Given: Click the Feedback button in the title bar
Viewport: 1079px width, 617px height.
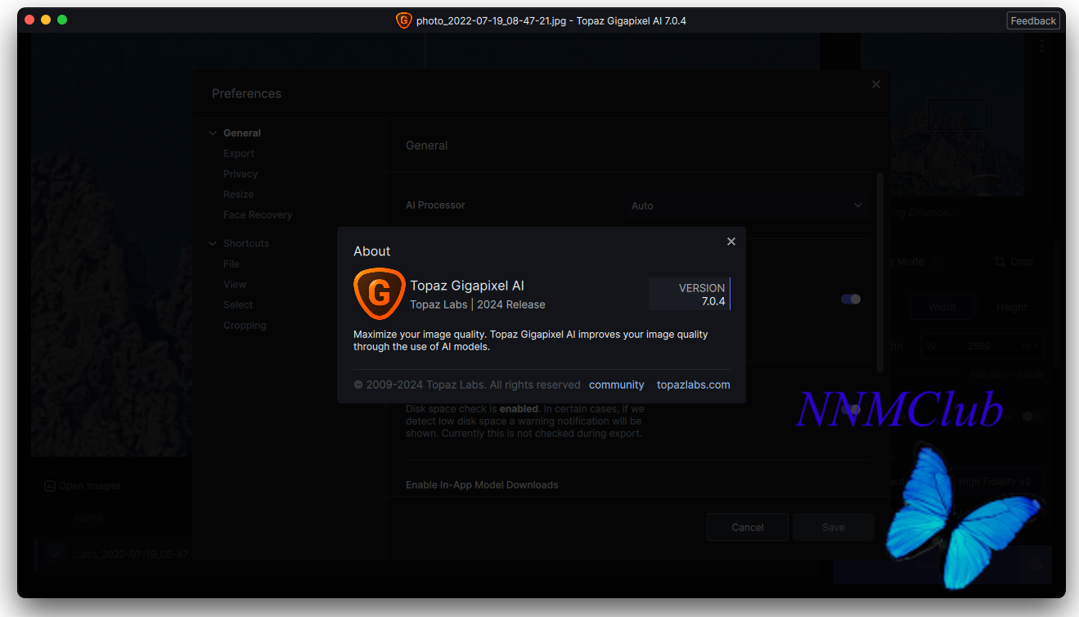Looking at the screenshot, I should point(1033,20).
